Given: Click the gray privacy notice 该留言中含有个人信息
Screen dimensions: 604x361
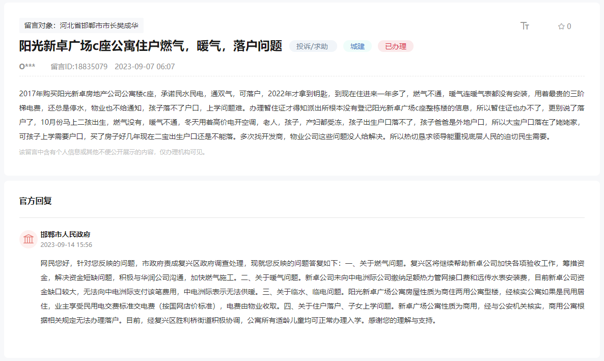Looking at the screenshot, I should [114, 152].
